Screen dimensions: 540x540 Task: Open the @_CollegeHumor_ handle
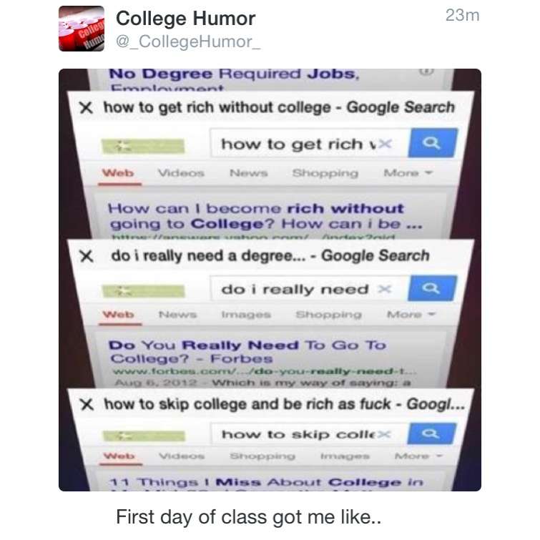point(188,41)
